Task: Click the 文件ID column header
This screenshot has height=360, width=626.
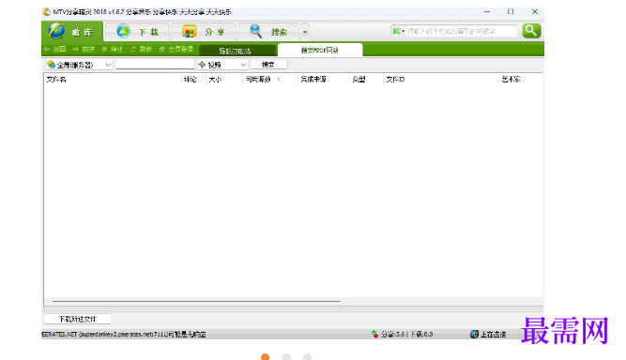Action: point(441,80)
